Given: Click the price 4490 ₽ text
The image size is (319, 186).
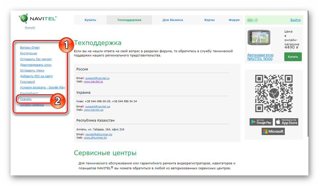Looking at the screenshot, I should 291,47.
